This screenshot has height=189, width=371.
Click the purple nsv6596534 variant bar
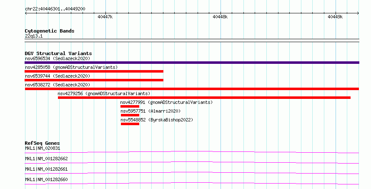tap(192, 63)
